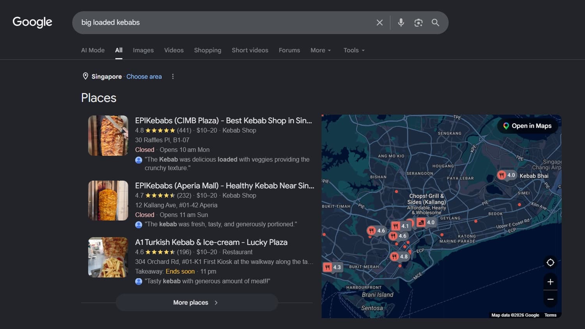The height and width of the screenshot is (329, 585).
Task: Open the A1 Turkish Kebab photo thumbnail
Action: point(108,257)
